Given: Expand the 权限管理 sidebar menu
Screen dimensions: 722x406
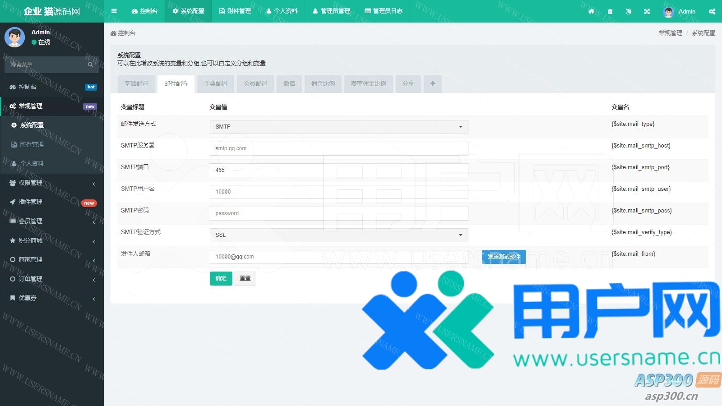Looking at the screenshot, I should 52,183.
